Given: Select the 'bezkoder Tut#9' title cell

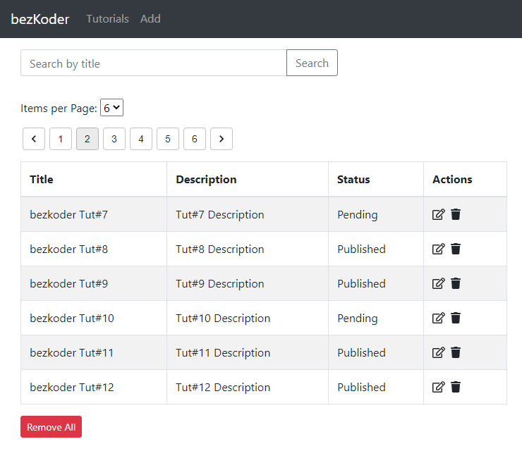Looking at the screenshot, I should pos(94,284).
